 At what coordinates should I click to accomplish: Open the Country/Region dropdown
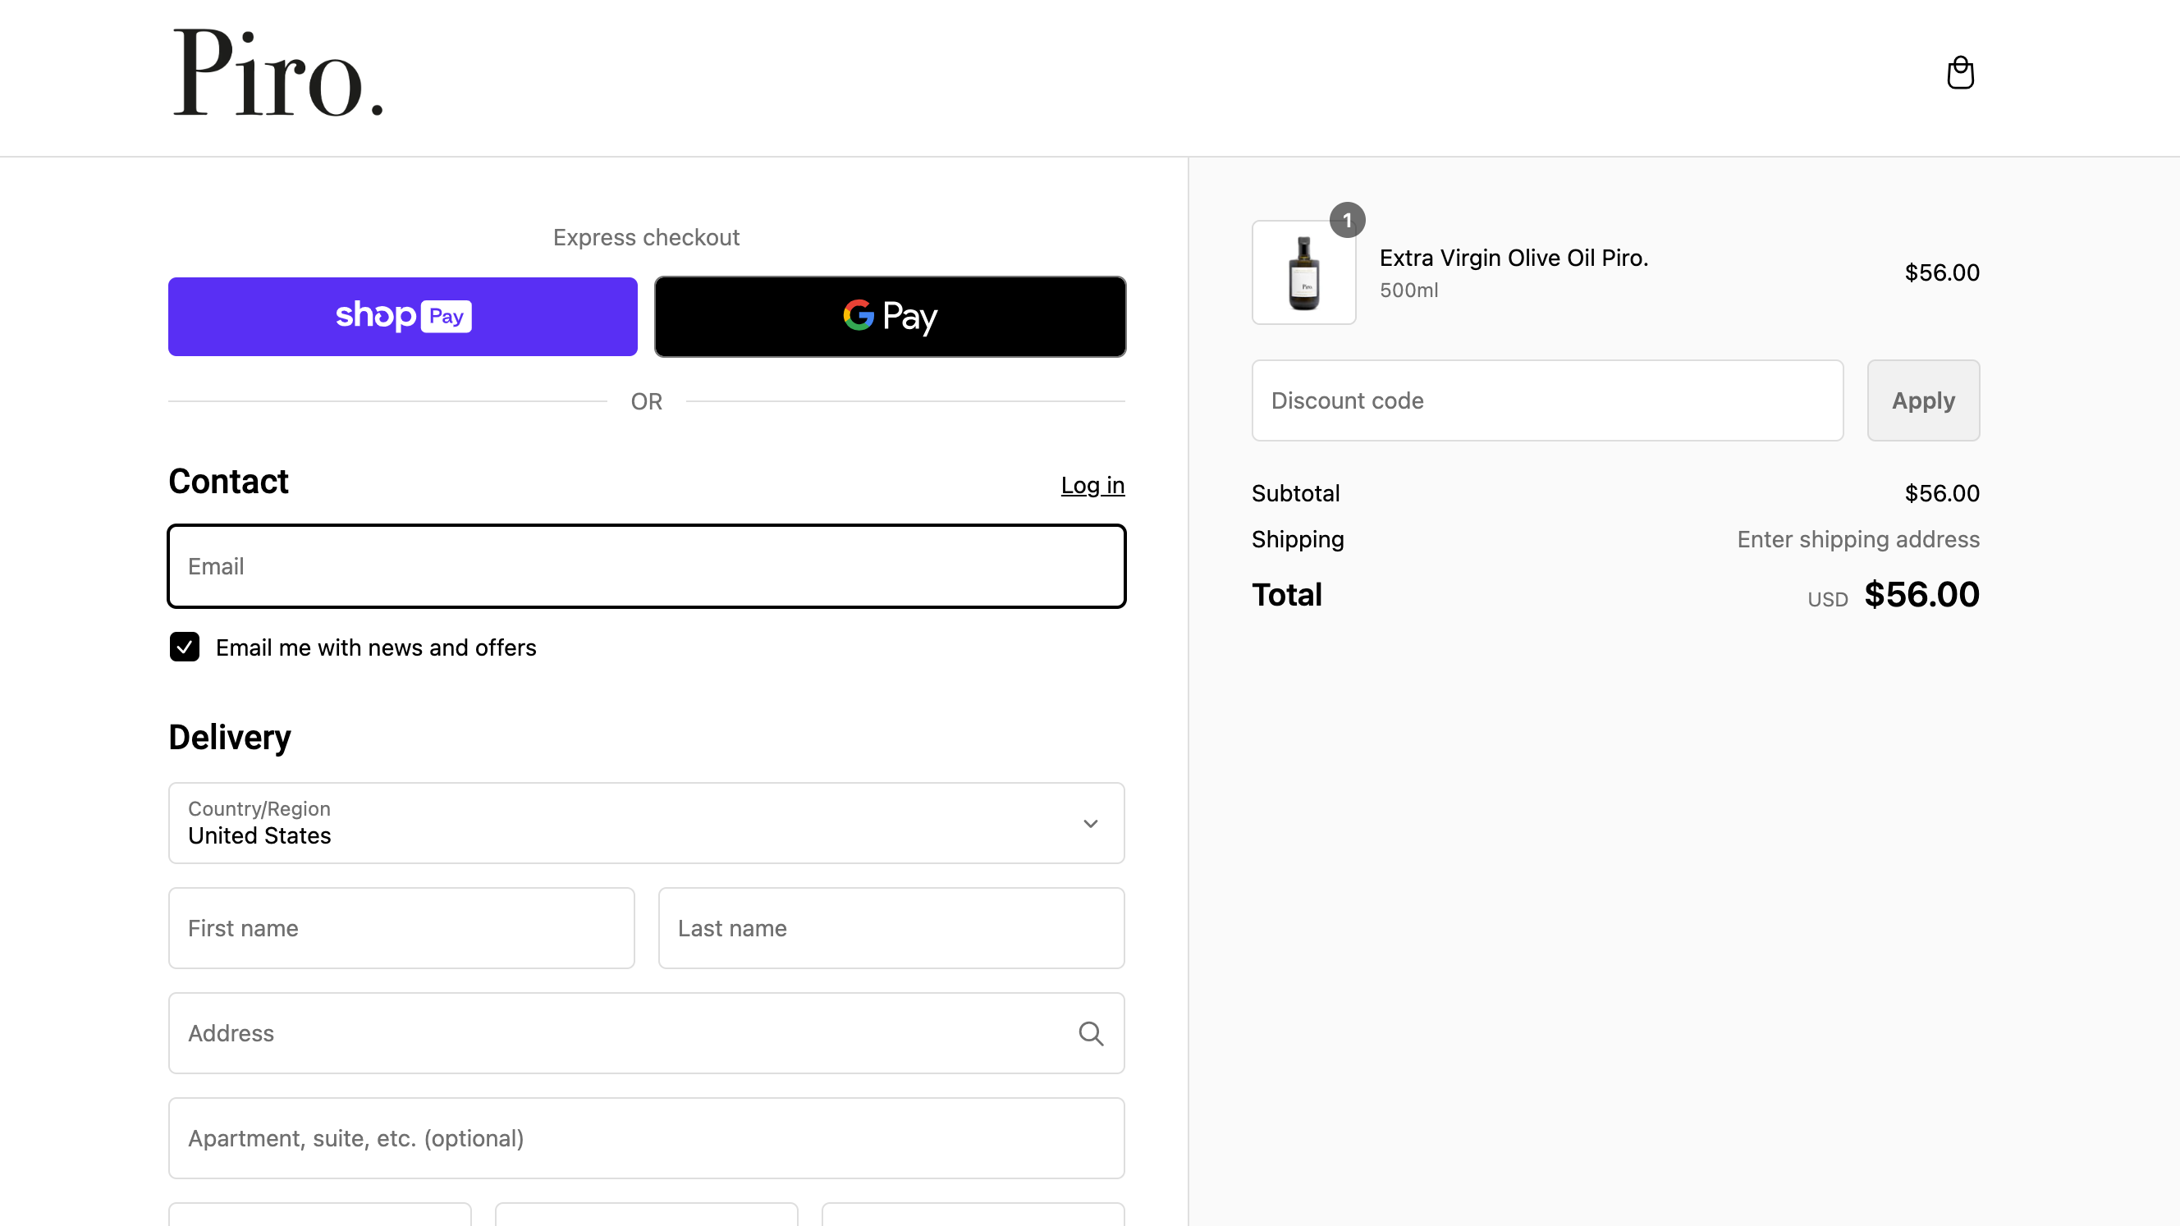point(647,822)
